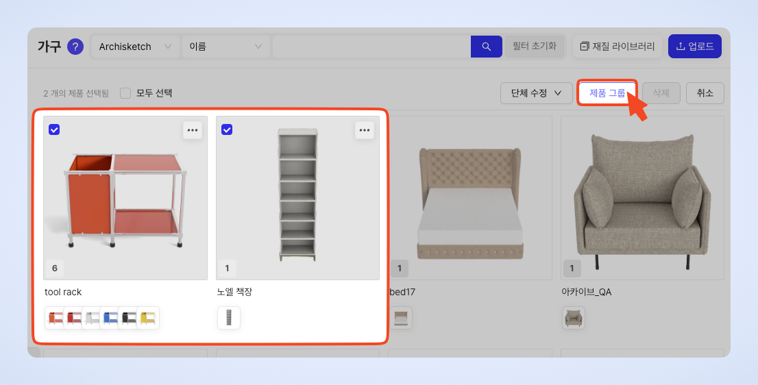Click the bed17 variant icon

[401, 318]
